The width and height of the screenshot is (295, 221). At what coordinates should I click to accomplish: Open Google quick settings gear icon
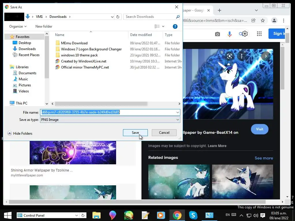[x=245, y=34]
